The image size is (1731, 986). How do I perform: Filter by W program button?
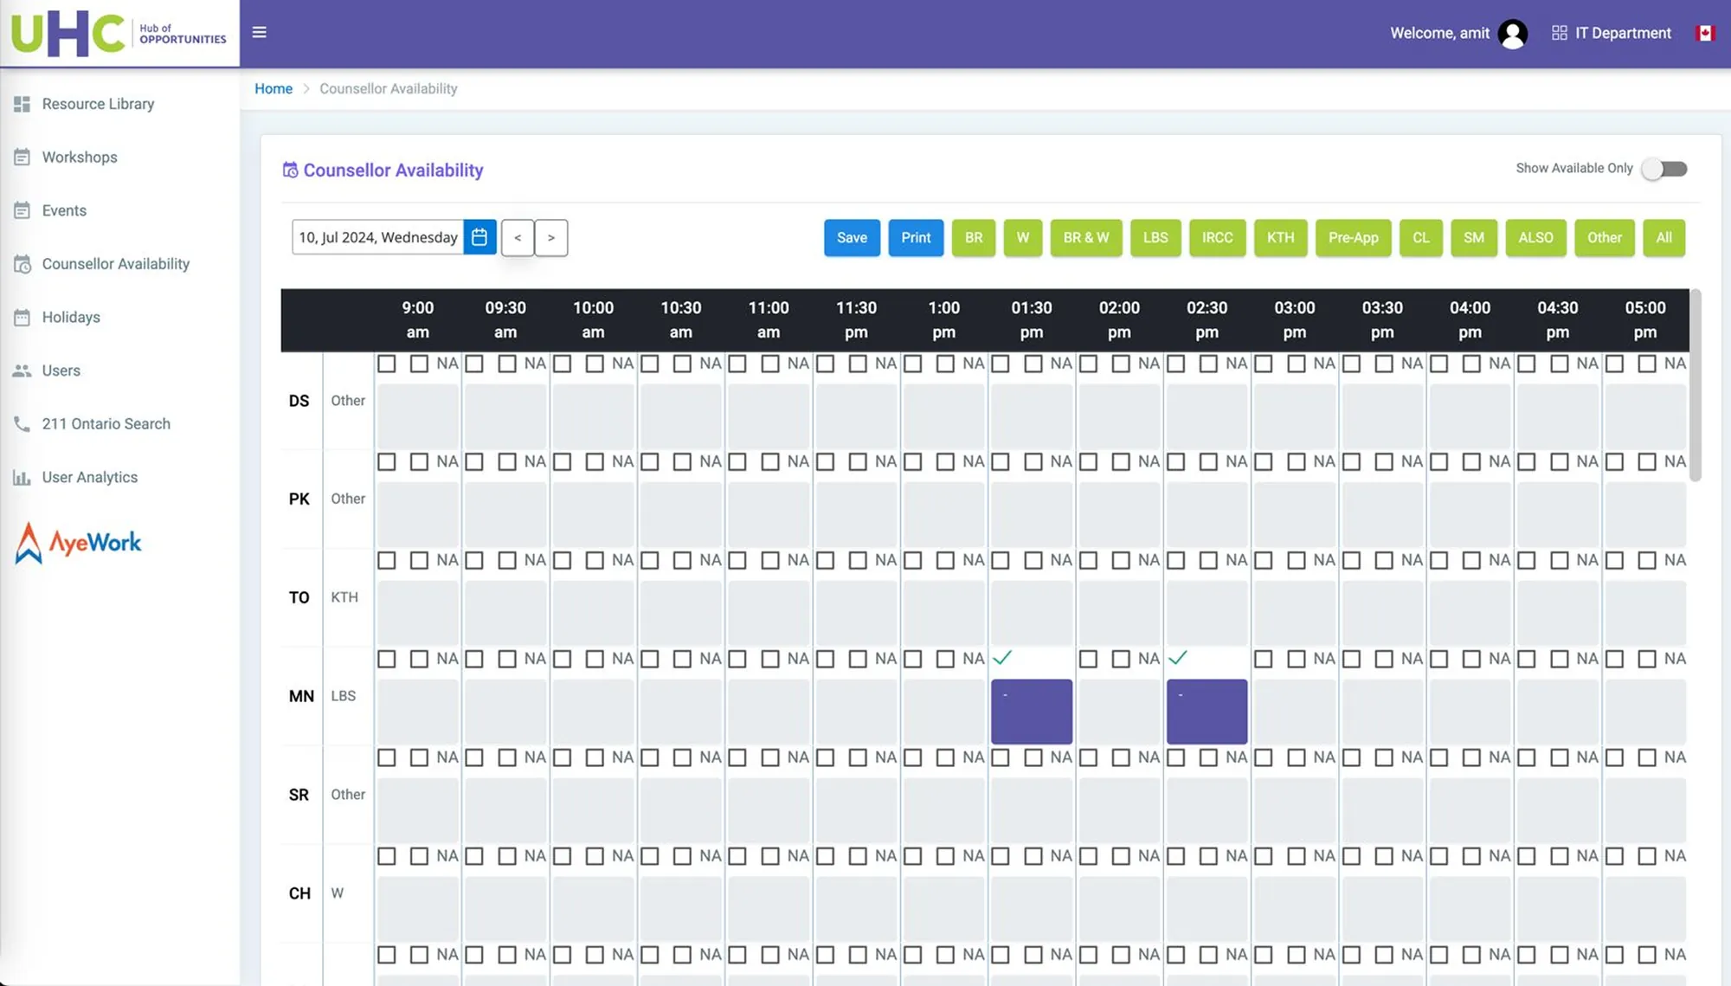point(1022,238)
